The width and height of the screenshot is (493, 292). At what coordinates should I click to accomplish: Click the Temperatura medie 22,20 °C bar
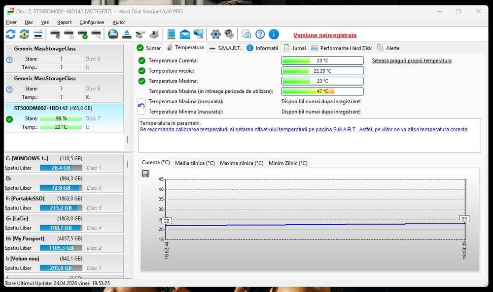pyautogui.click(x=322, y=71)
